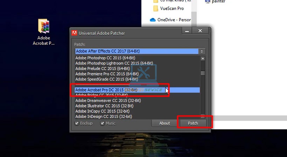Viewport: 287px width, 157px height.
Task: Select Adobe After Effects CC 2017 (64-Bit) field
Action: click(x=136, y=51)
